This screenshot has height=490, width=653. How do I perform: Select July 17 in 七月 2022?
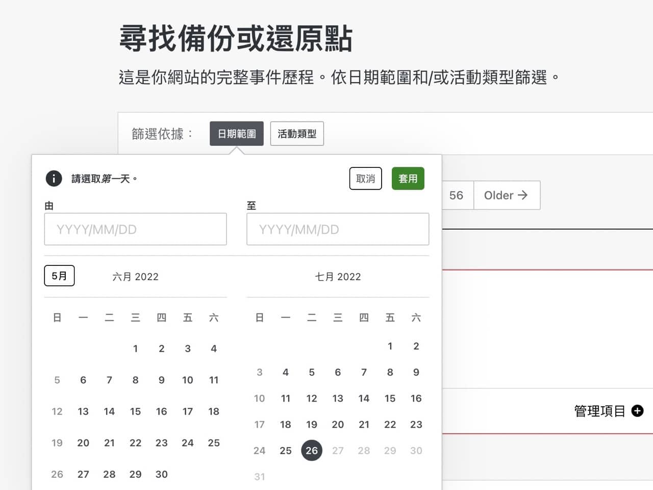pos(260,424)
